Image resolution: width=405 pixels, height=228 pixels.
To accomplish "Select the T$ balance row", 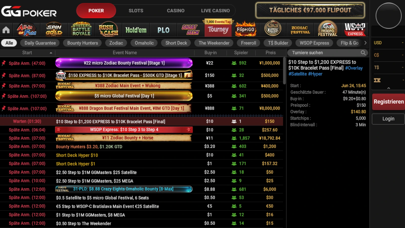I will [x=389, y=67].
